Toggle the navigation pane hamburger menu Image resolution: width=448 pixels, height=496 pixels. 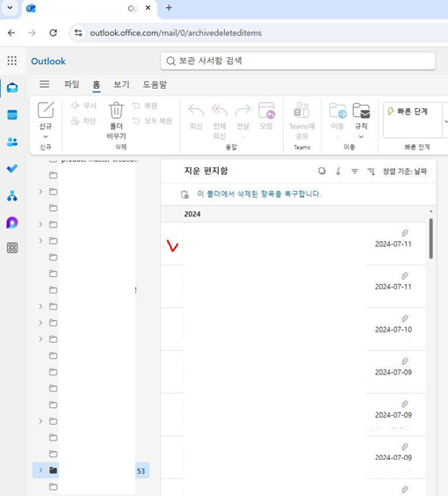coord(44,84)
